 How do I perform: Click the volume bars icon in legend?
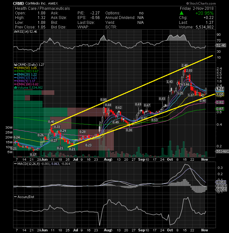coord(15,87)
